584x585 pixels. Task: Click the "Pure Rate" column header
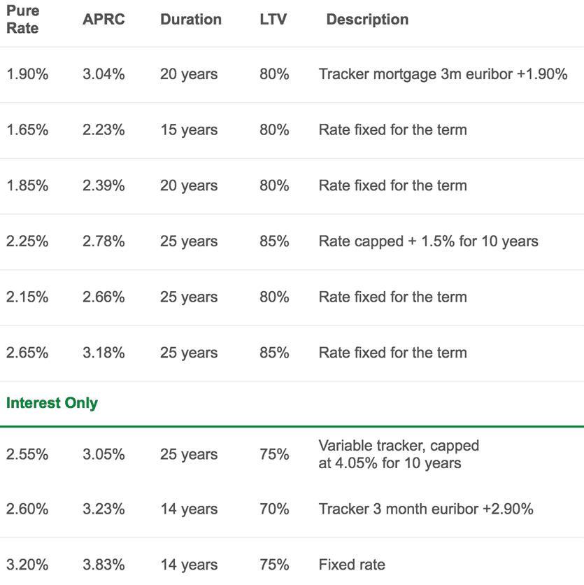coord(22,20)
